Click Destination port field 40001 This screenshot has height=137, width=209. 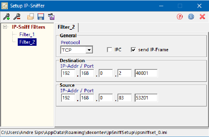(x=146, y=73)
